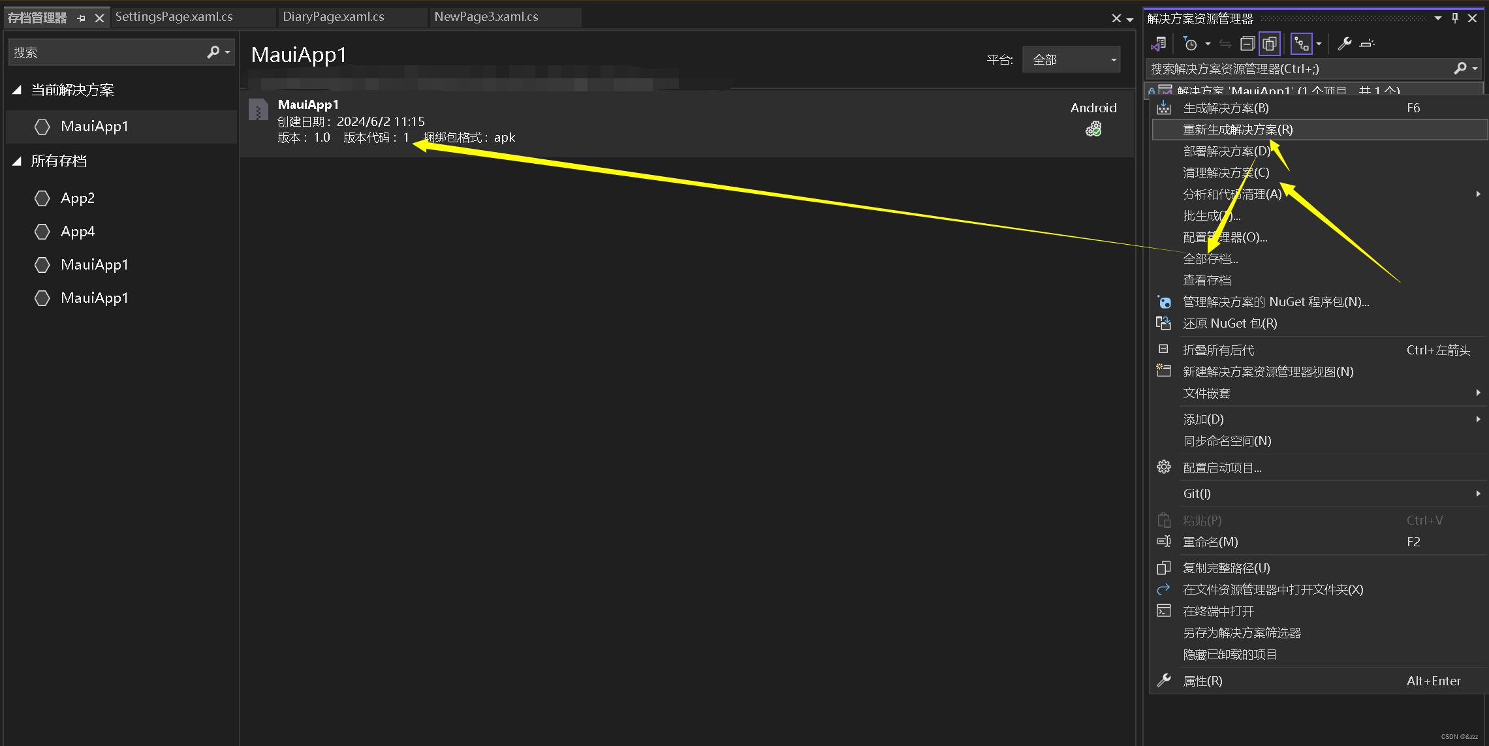Click the Solution Explorer search magnifier icon
Viewport: 1489px width, 746px height.
coord(1460,69)
